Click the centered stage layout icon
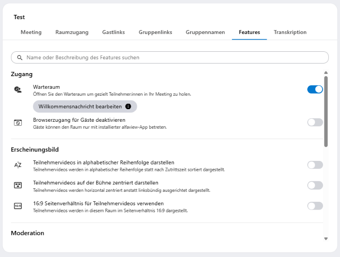Screen dimensions: 340x257 pos(17,185)
